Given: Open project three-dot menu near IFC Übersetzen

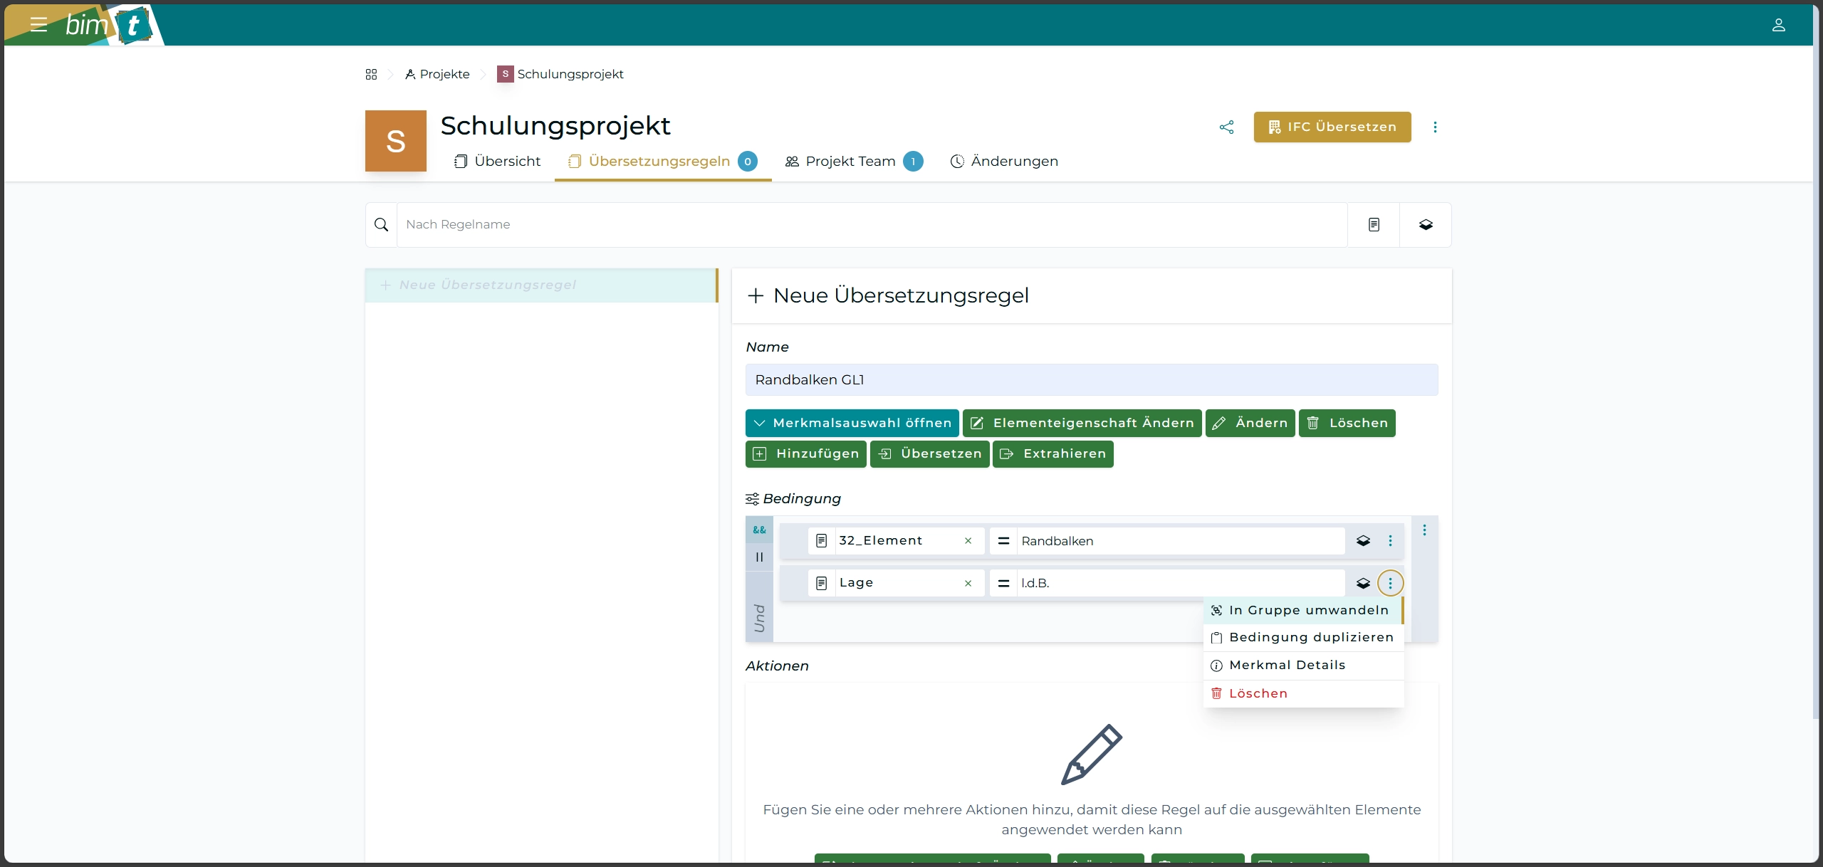Looking at the screenshot, I should [1435, 127].
